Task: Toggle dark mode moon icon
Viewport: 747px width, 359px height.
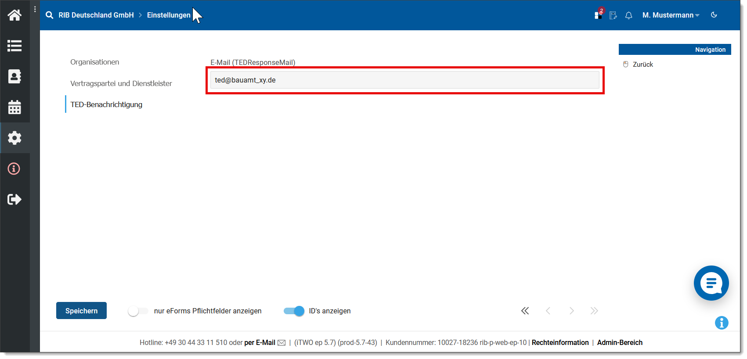Action: tap(714, 15)
